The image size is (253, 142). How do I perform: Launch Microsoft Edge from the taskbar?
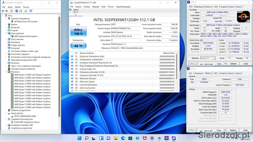123,138
